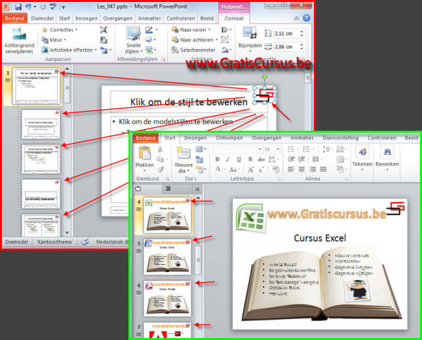Image resolution: width=422 pixels, height=340 pixels.
Task: Click the Section icon in Dia's group
Action: click(x=199, y=169)
